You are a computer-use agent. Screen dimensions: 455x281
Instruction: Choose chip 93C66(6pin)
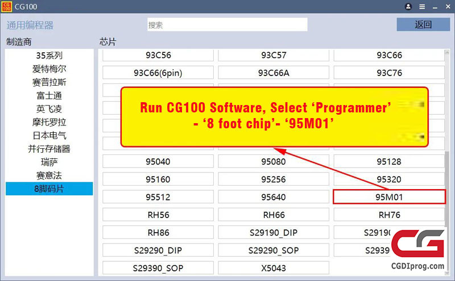pos(158,73)
